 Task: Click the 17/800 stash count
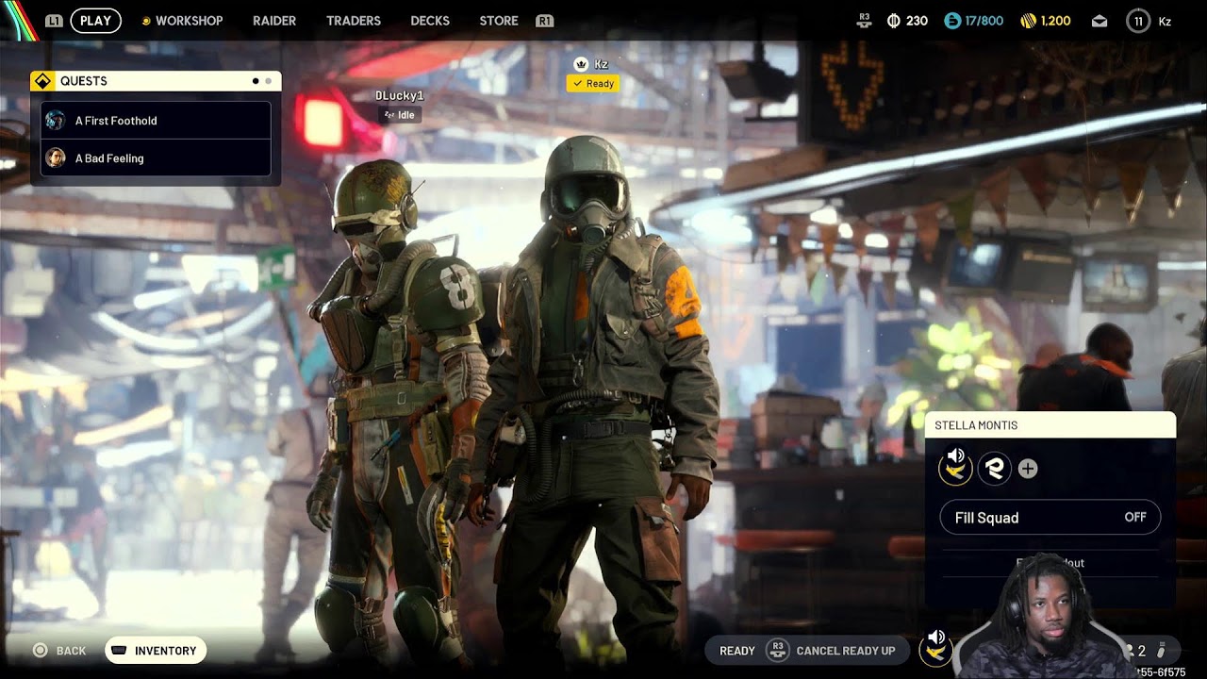coord(984,21)
